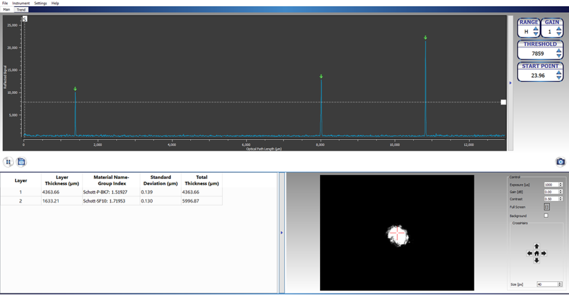
Task: Click the START POINT value 23.96
Action: [x=538, y=76]
